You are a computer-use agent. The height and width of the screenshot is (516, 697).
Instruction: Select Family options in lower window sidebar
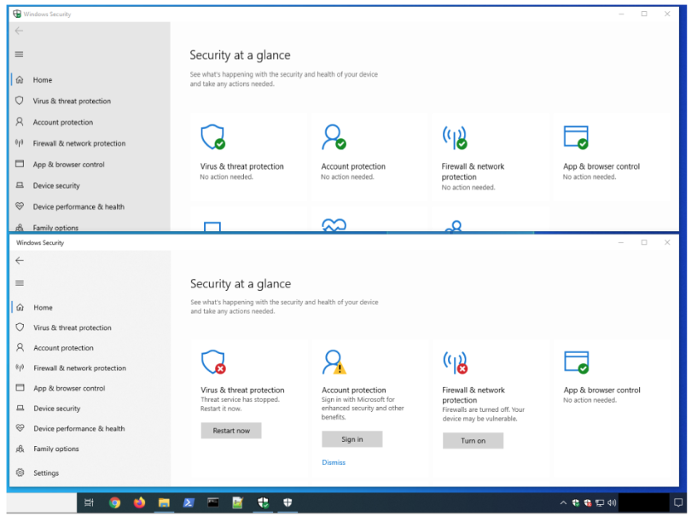point(90,449)
